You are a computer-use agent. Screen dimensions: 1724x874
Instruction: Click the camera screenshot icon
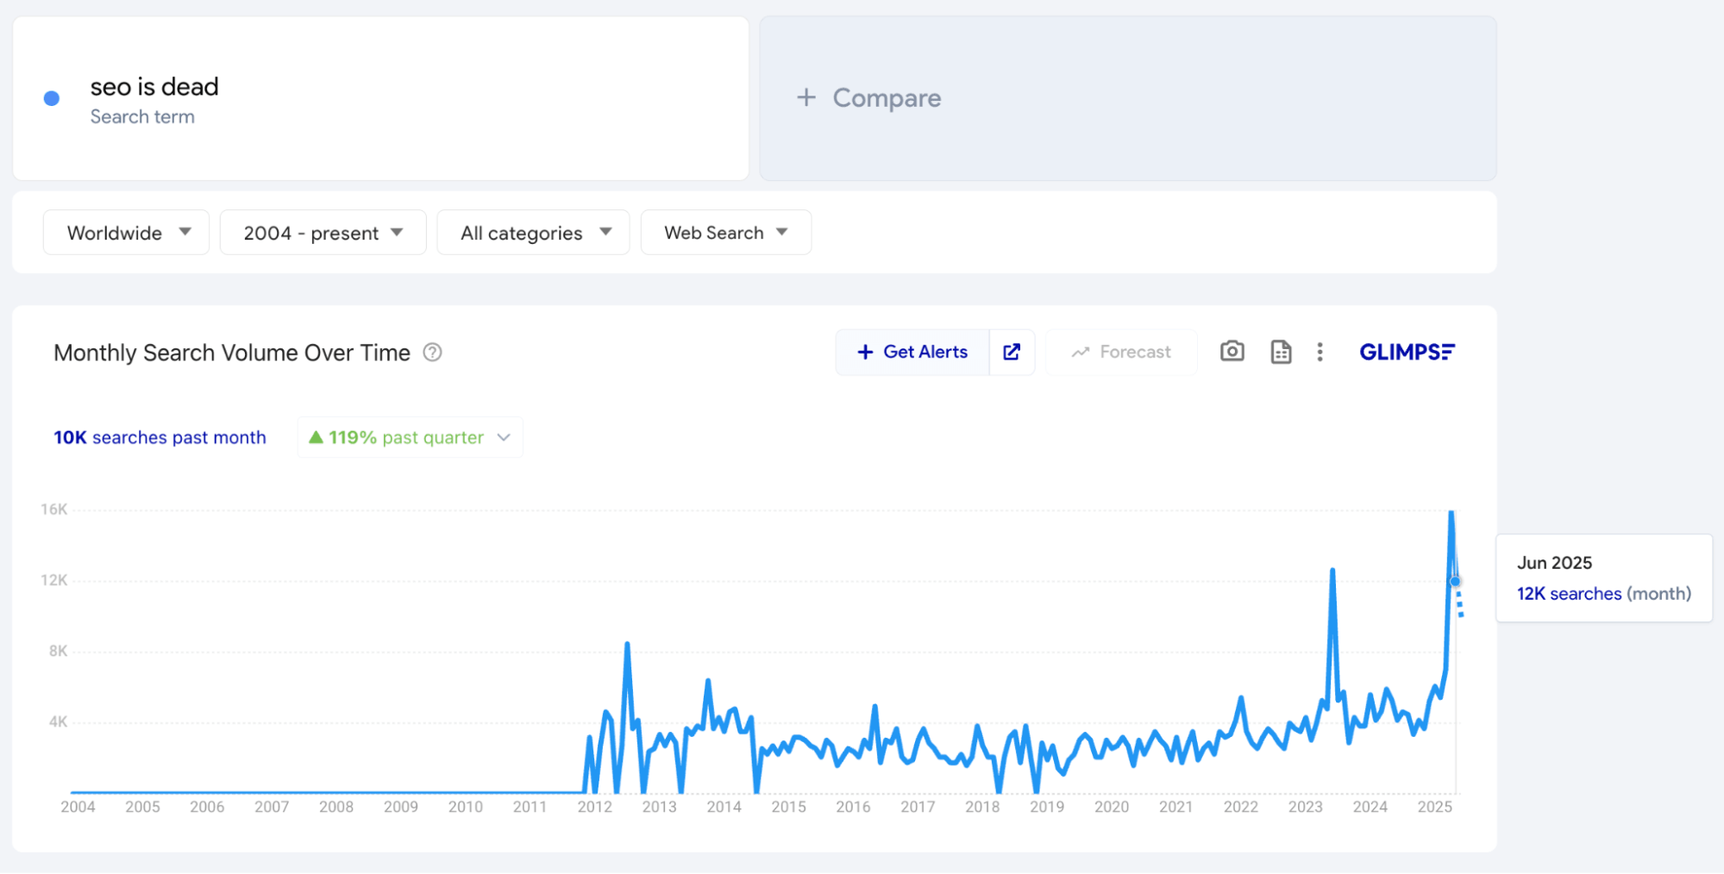click(1232, 352)
